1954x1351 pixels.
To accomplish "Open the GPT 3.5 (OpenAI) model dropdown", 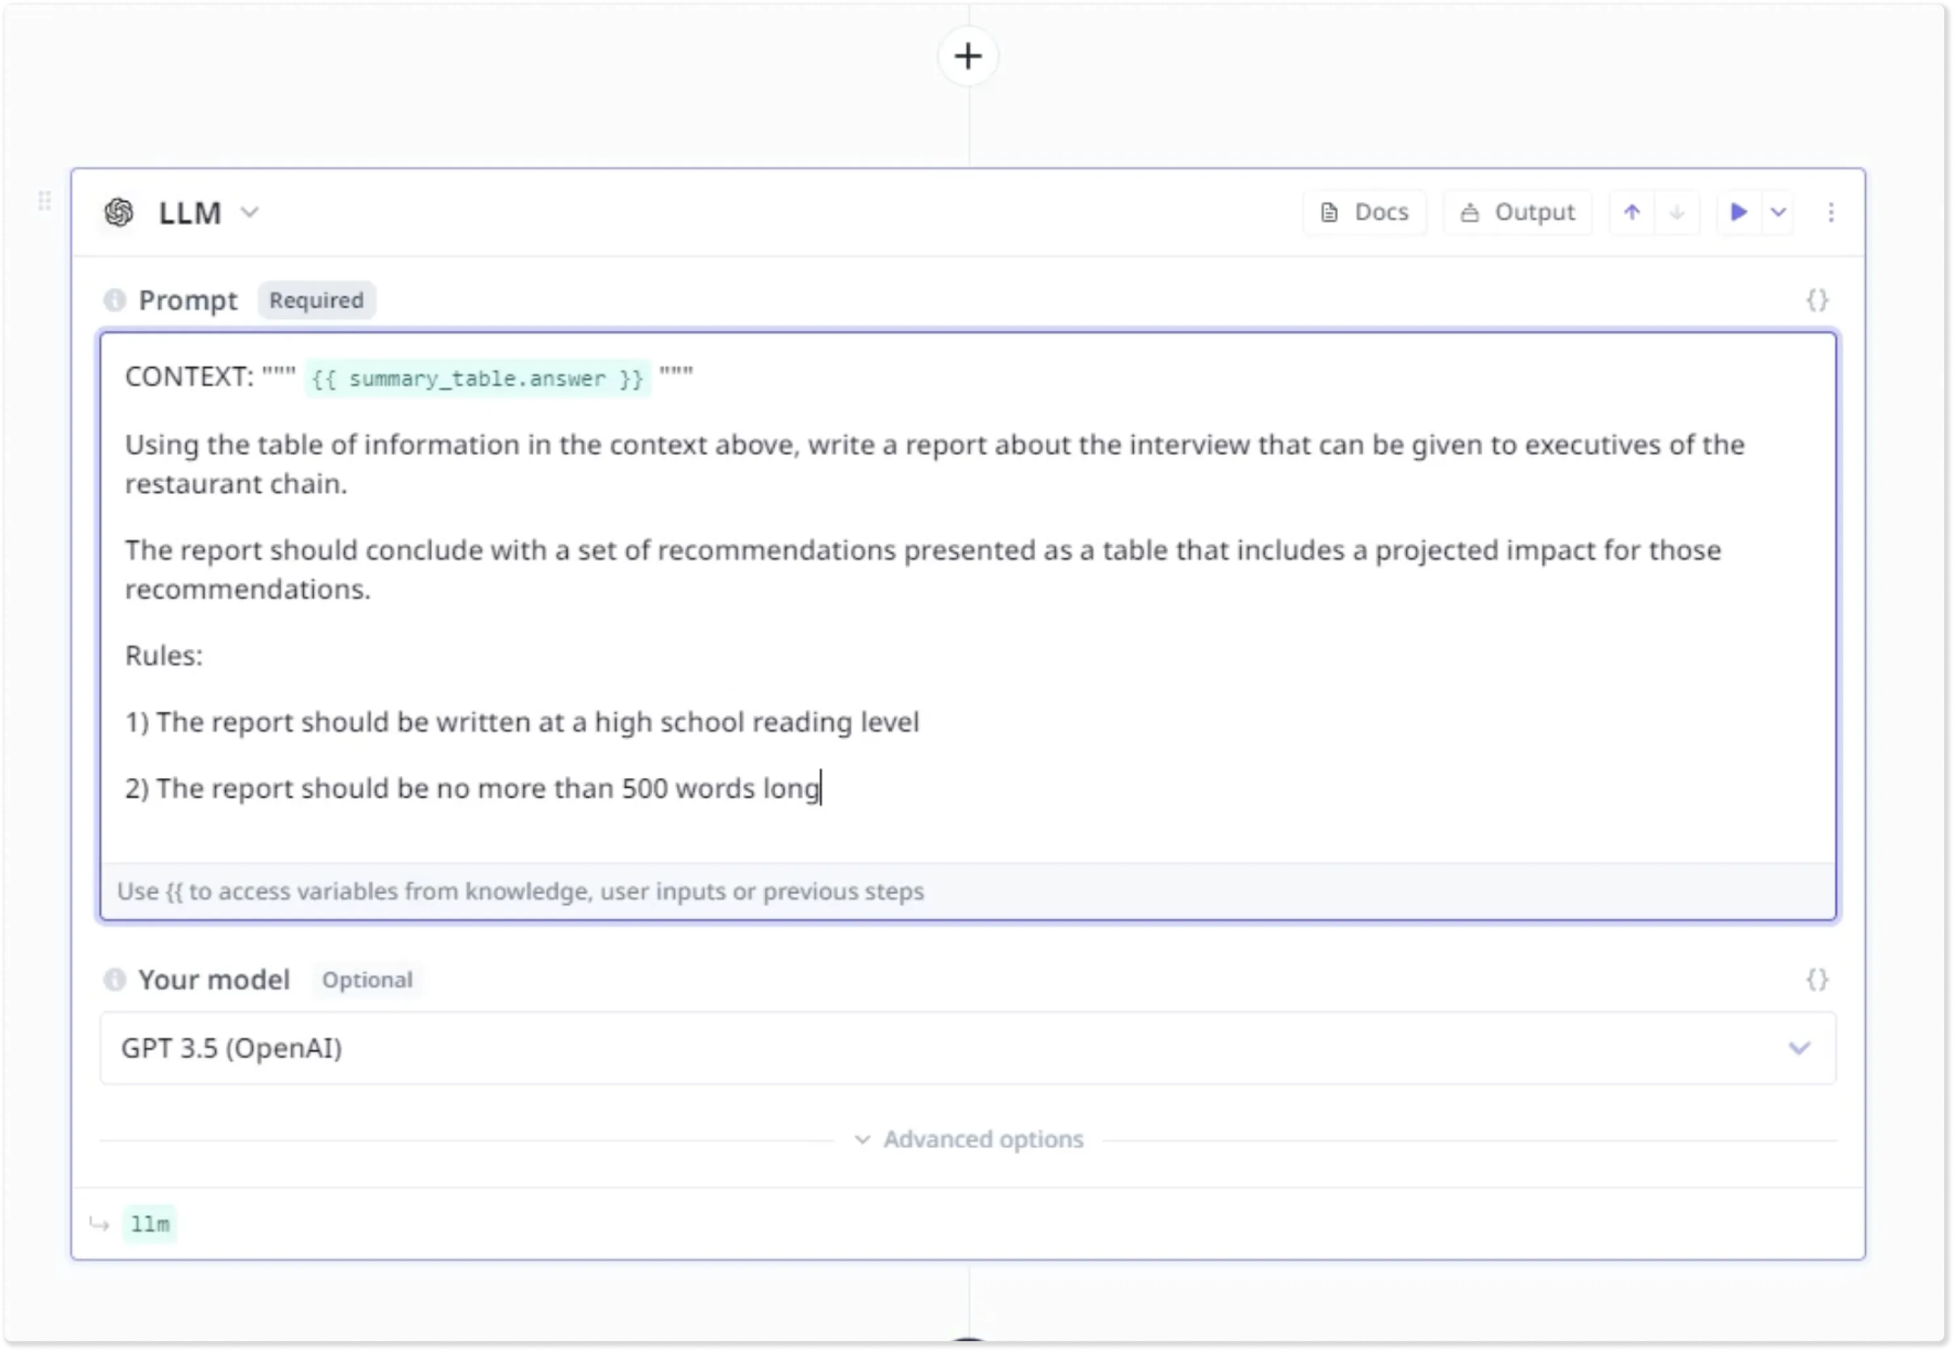I will [x=967, y=1048].
